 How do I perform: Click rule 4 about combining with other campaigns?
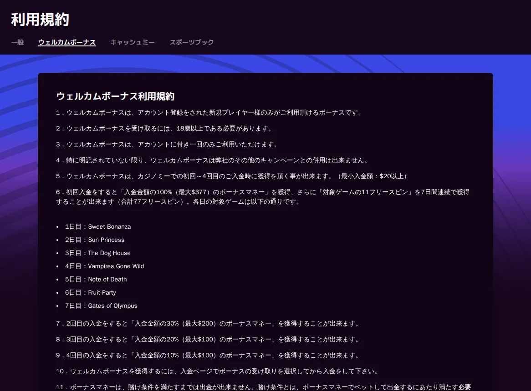(x=213, y=160)
